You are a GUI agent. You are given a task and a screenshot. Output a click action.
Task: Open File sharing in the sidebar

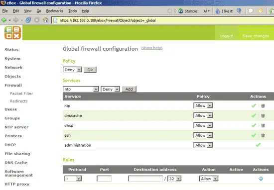17,154
